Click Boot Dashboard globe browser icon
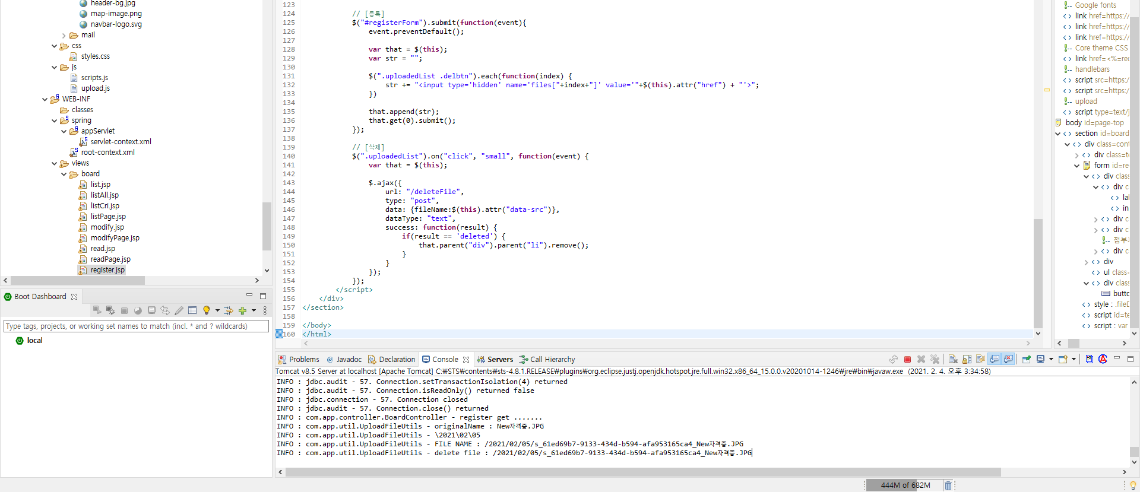Viewport: 1140px width, 492px height. [138, 310]
